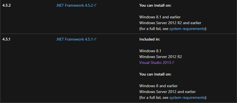Click 'Windows Server 2012 R2 and earlier' text
Screen dimensions: 237x103
pyautogui.click(x=170, y=23)
